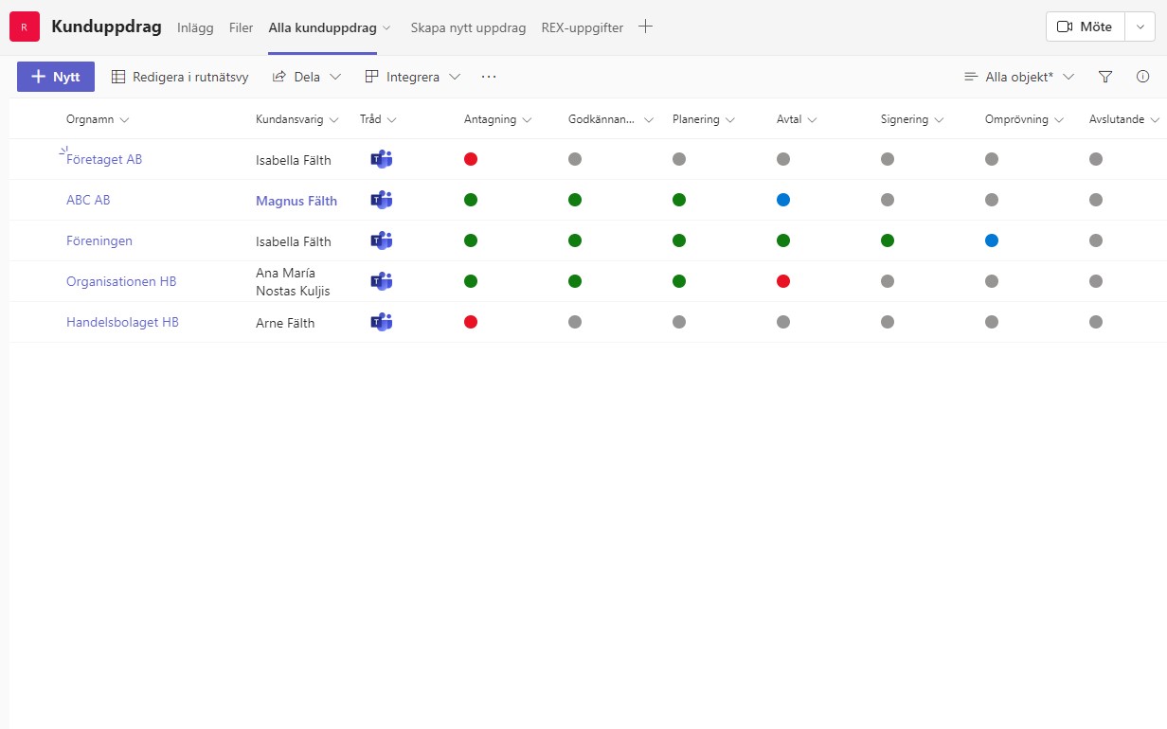
Task: Open the toolbar more options ellipsis
Action: click(x=489, y=77)
